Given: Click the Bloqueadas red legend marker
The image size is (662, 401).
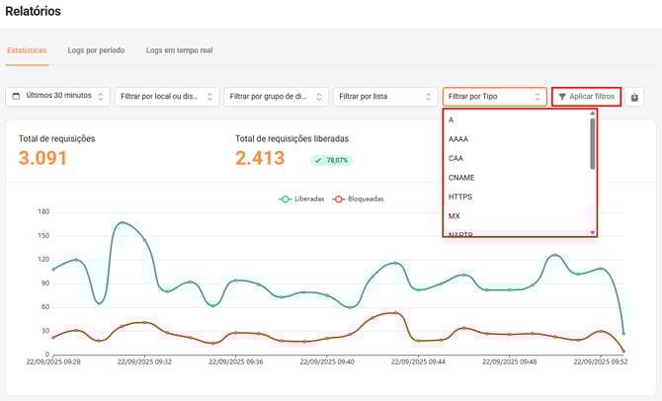Looking at the screenshot, I should (x=337, y=199).
